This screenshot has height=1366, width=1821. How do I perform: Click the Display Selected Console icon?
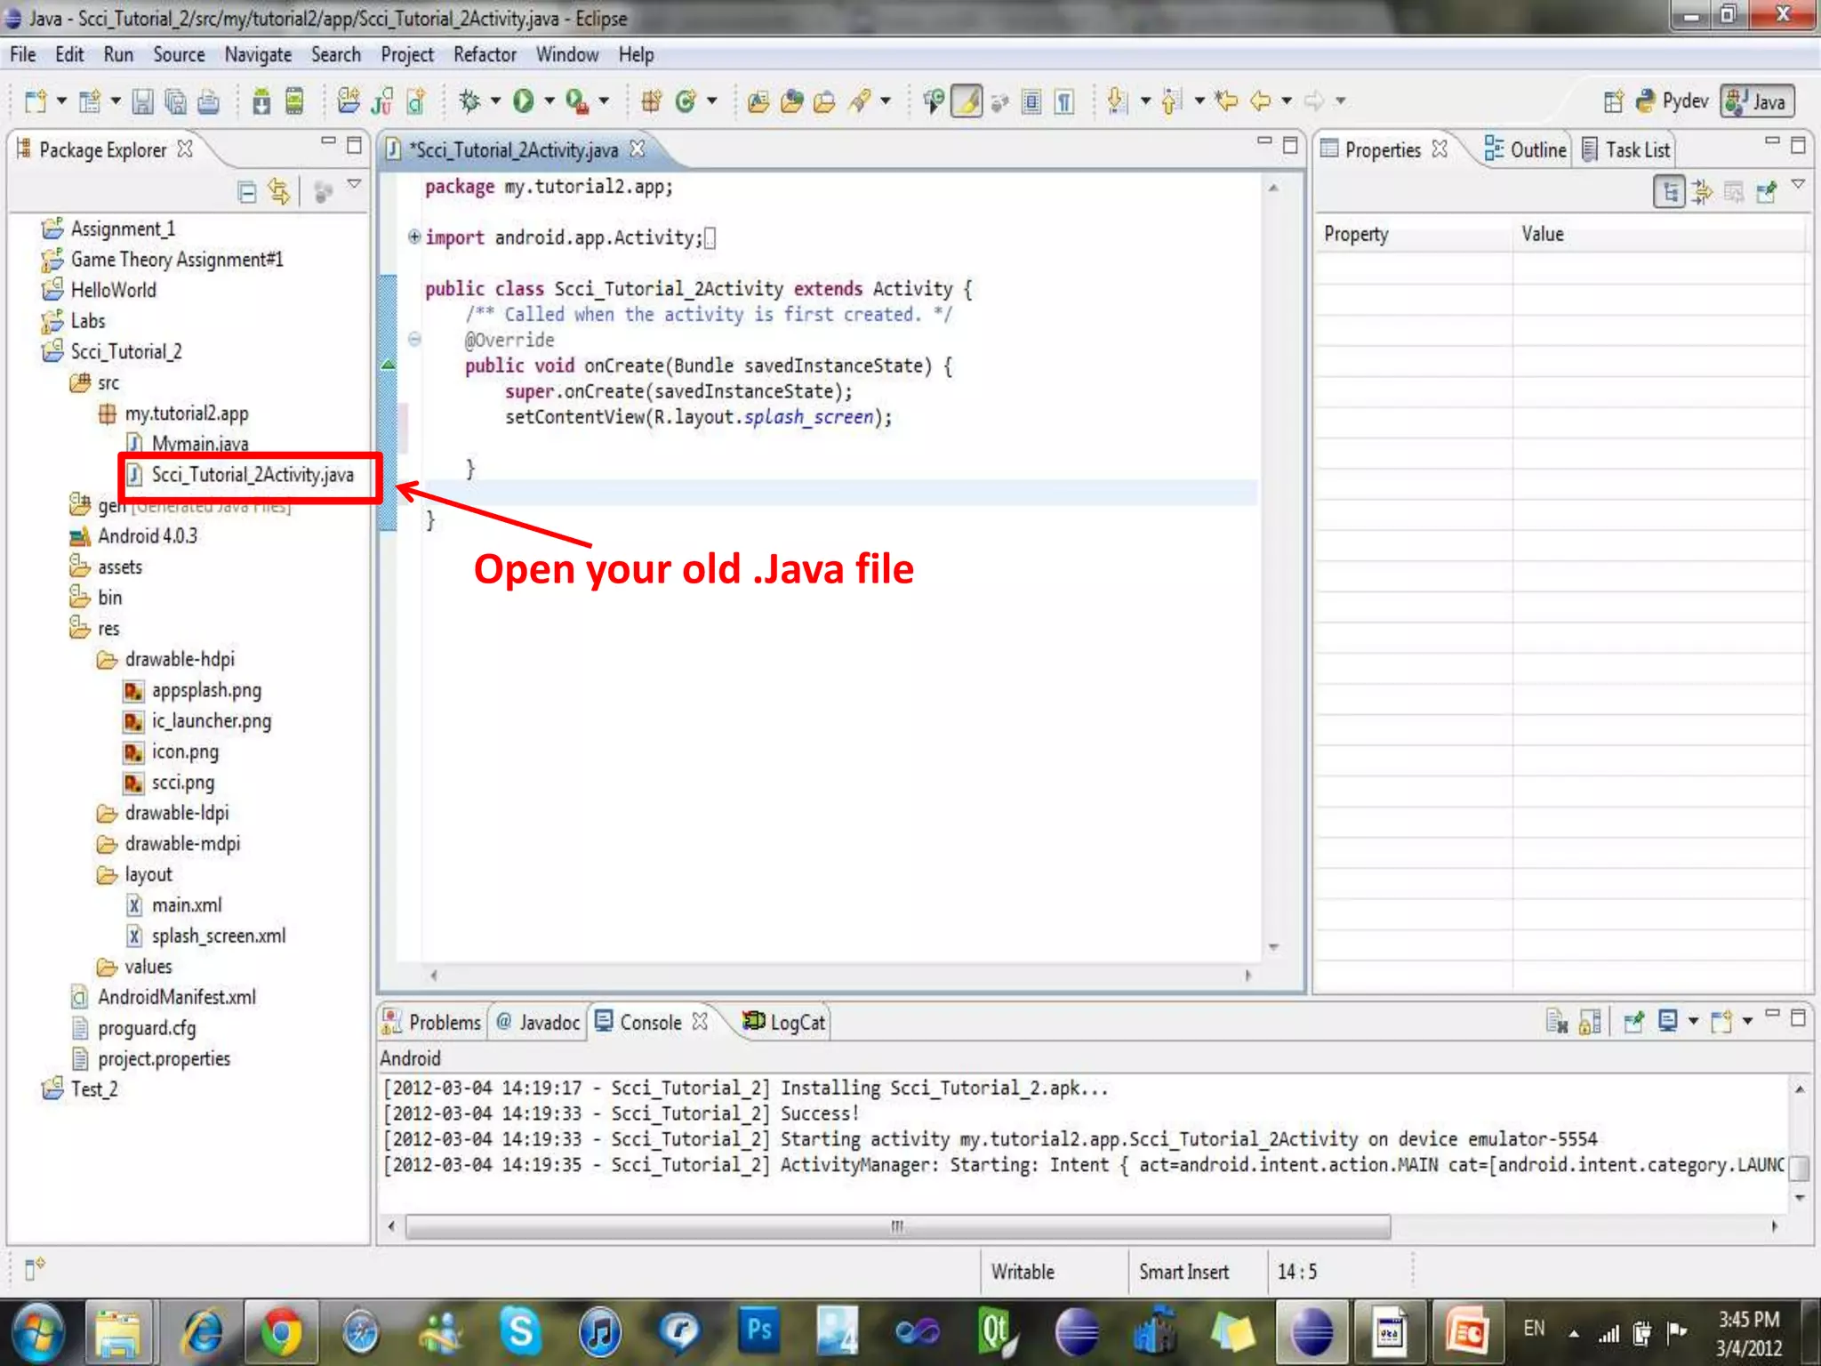pyautogui.click(x=1668, y=1022)
